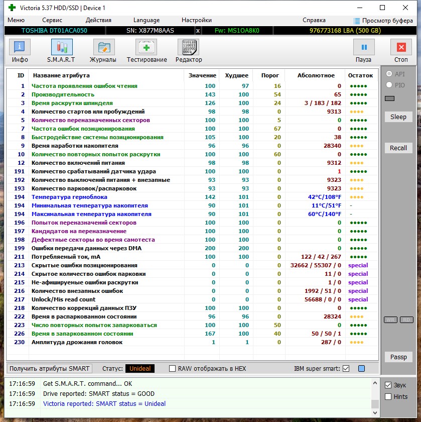This screenshot has width=421, height=422.
Task: Sort by Значение column header
Action: (202, 76)
